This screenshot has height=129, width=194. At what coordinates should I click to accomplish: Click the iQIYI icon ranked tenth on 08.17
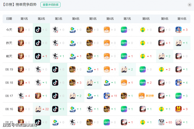click(178, 96)
